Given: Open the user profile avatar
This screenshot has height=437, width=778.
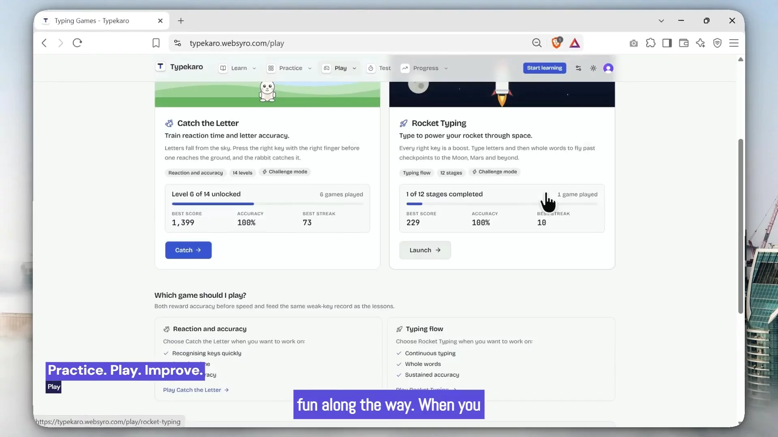Looking at the screenshot, I should (608, 68).
